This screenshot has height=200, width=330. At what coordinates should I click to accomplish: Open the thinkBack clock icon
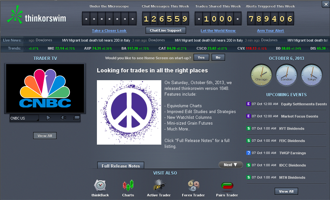100,186
